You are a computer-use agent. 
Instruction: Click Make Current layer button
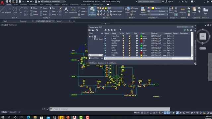click(x=116, y=11)
